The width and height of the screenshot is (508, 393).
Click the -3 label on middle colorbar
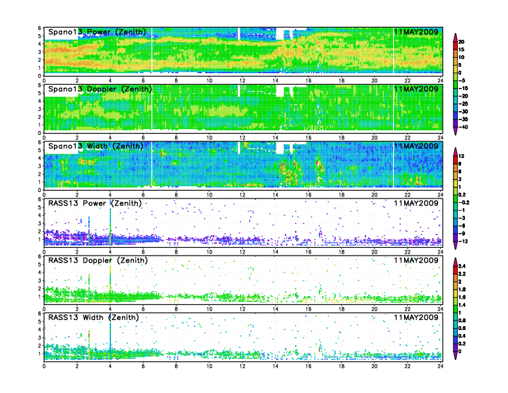[462, 218]
